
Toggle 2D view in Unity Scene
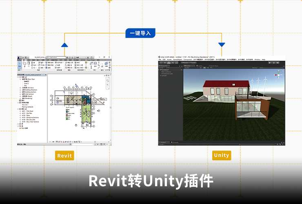click(x=200, y=68)
